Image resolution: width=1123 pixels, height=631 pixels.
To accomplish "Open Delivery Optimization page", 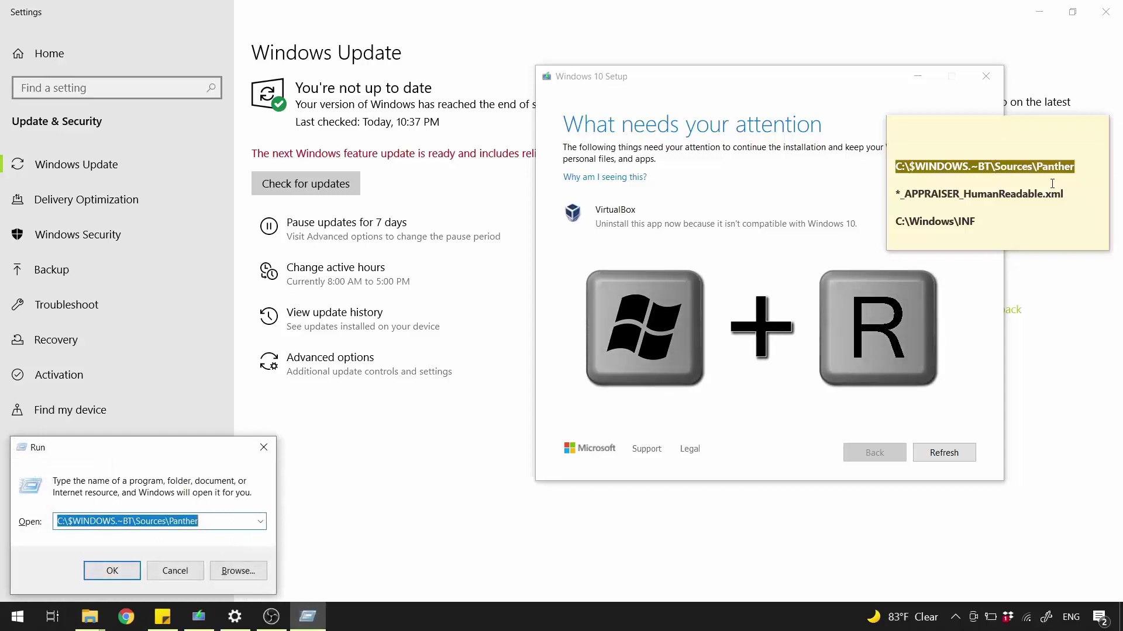I will [86, 199].
